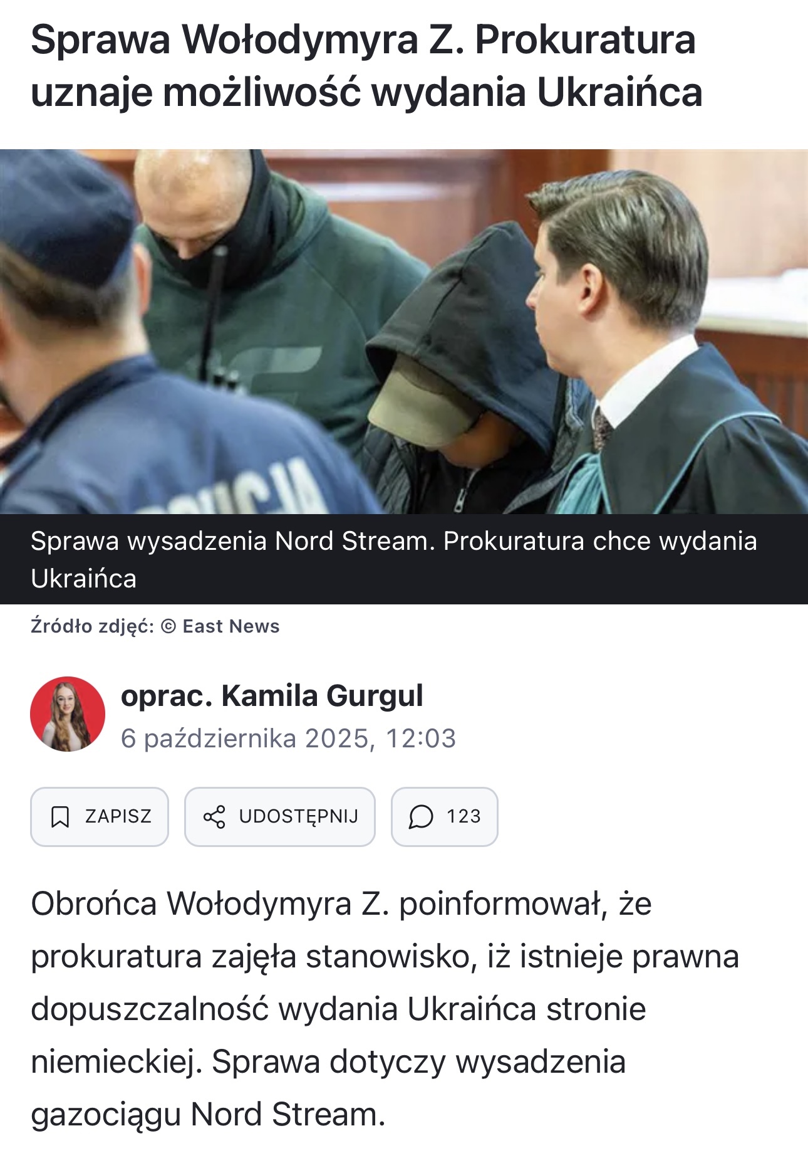Image resolution: width=808 pixels, height=1158 pixels.
Task: Click the copyright symbol before East News
Action: click(x=168, y=626)
